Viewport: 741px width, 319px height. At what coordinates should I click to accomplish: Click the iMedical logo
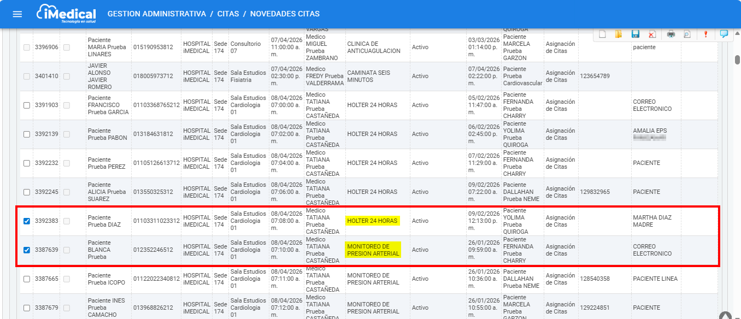click(x=66, y=14)
